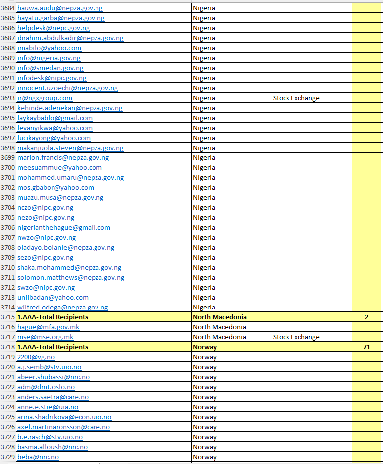Screen dimensions: 383x464
Task: Click beba@nrc.no email link
Action: point(38,457)
